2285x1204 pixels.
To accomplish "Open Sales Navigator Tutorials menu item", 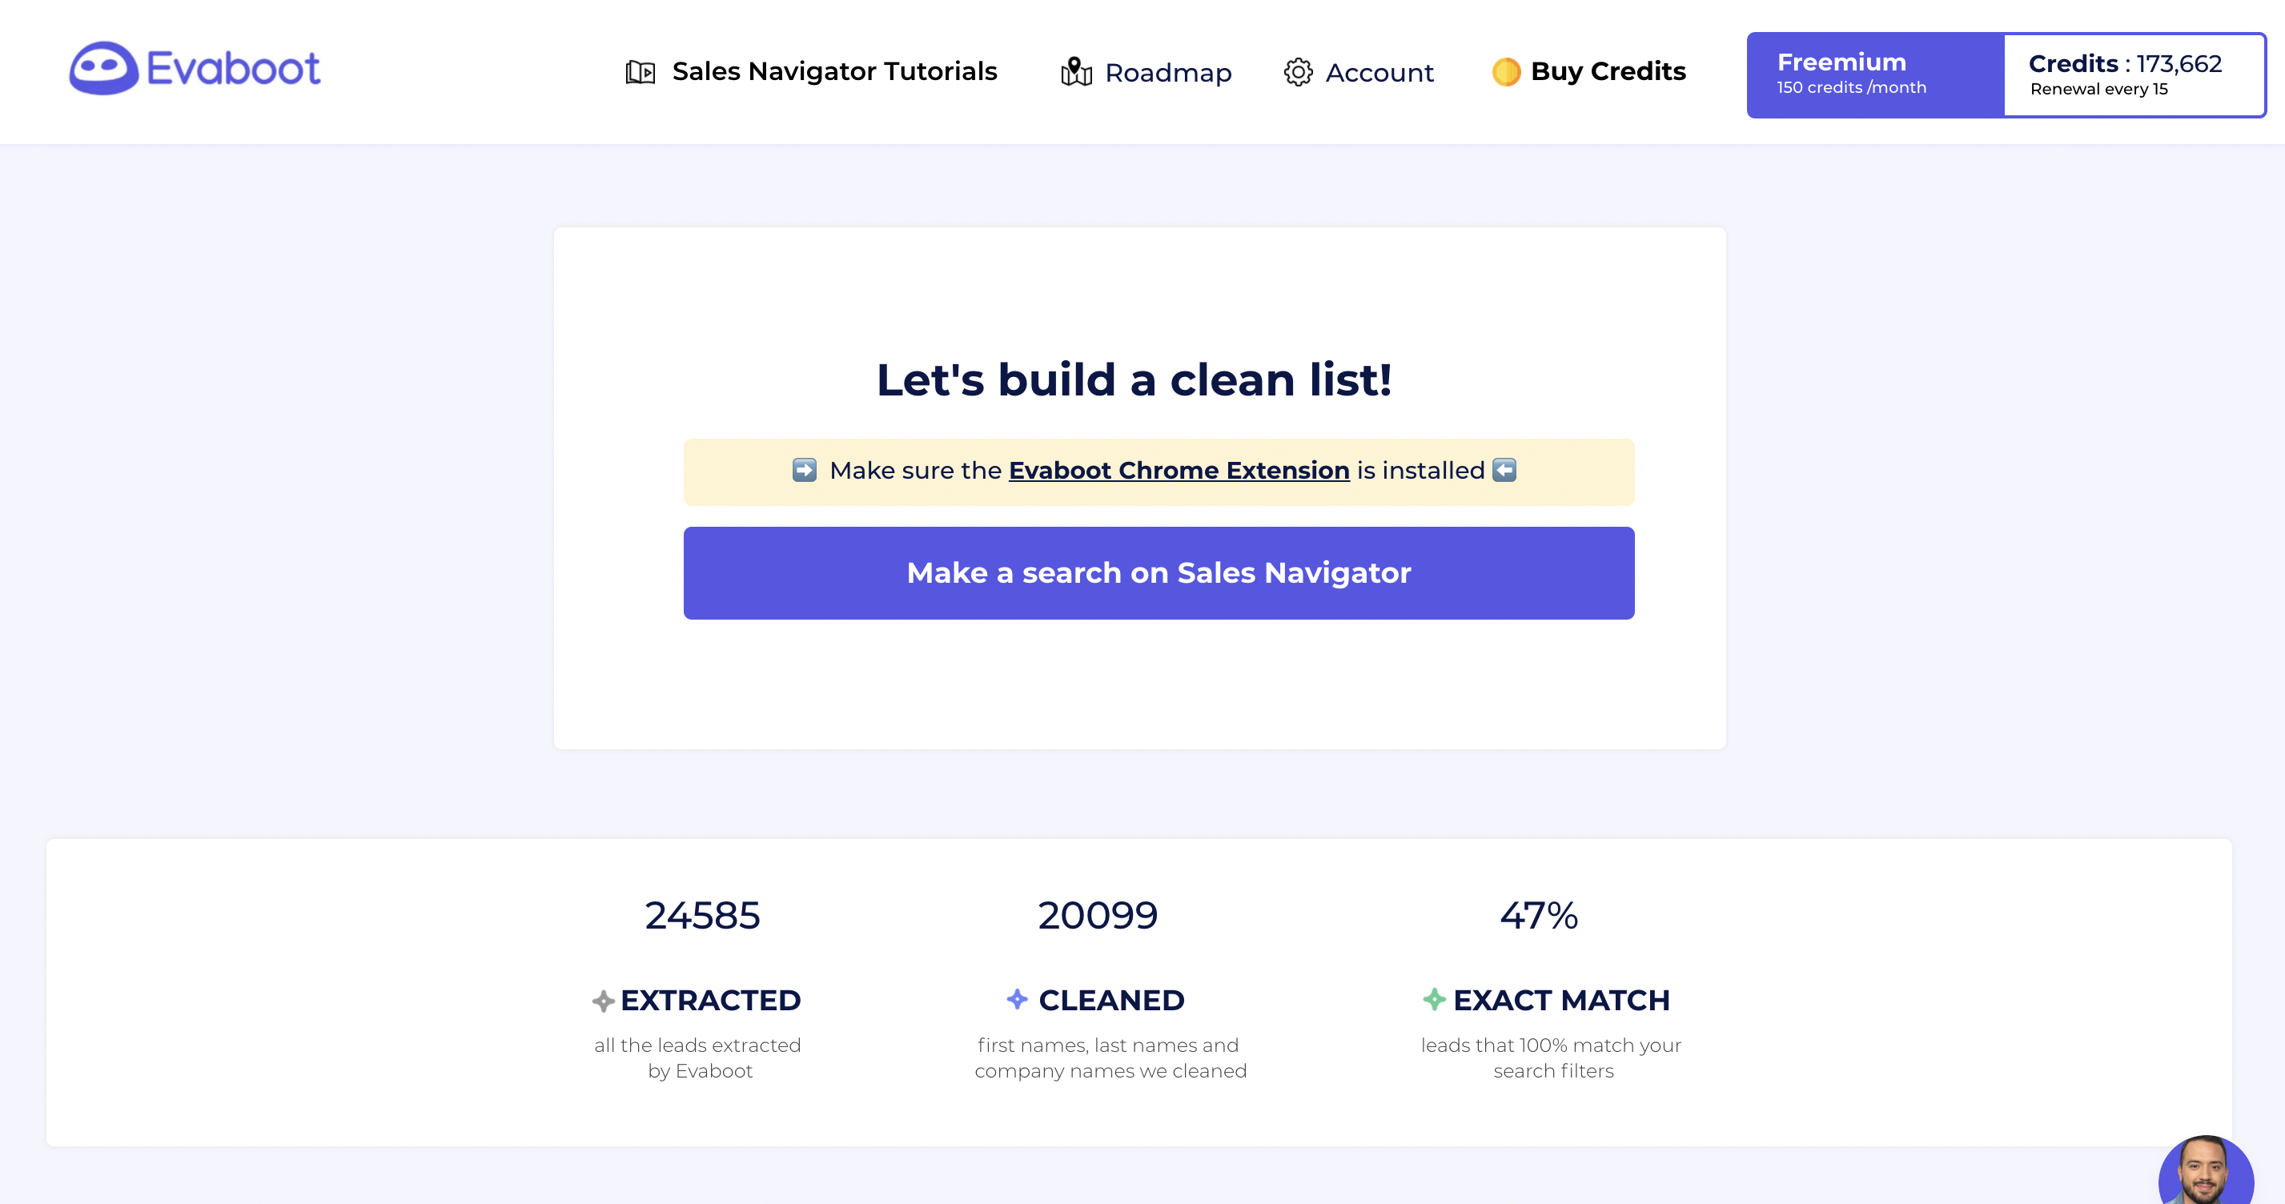I will point(833,71).
